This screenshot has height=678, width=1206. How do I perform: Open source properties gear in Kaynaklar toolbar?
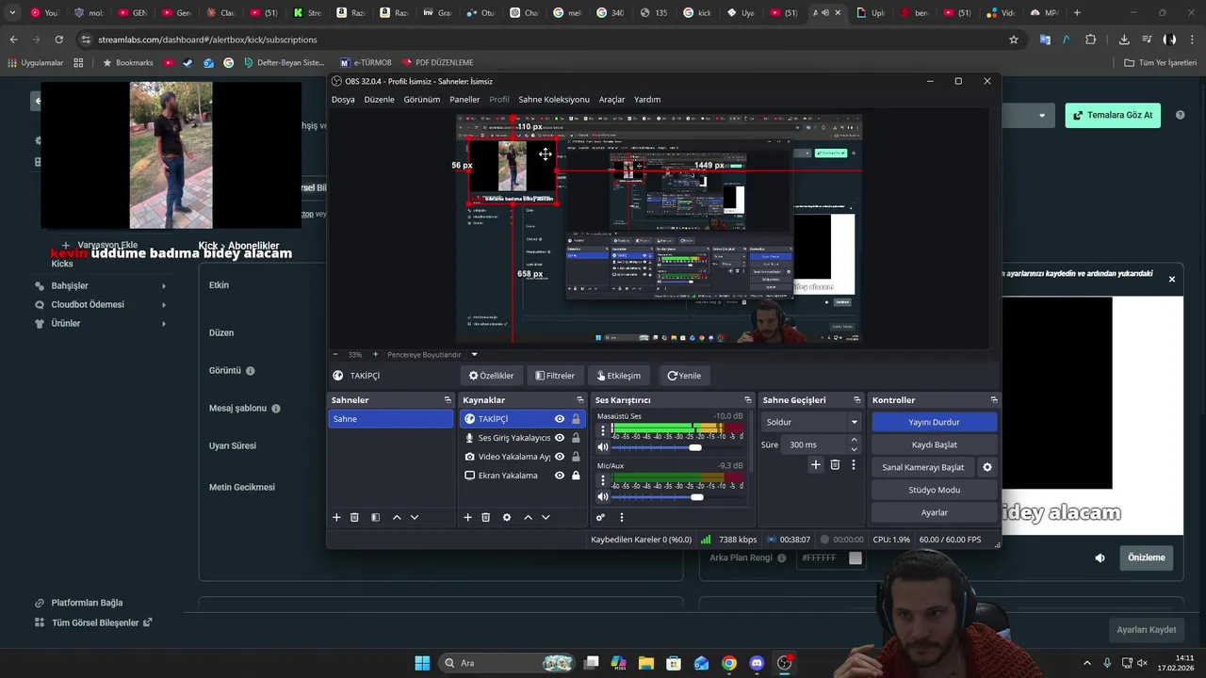507,517
